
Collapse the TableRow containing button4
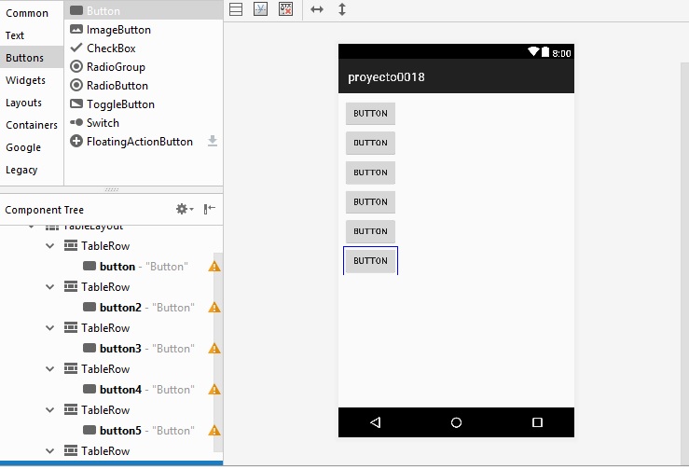click(x=50, y=369)
